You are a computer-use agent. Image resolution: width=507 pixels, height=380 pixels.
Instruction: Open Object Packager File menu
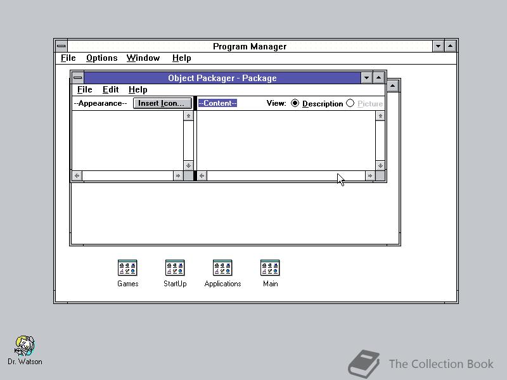coord(85,89)
